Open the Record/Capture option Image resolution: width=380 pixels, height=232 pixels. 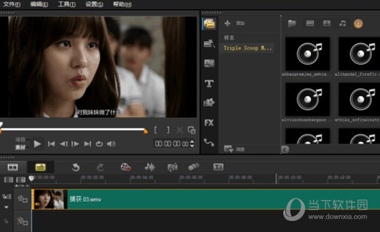[x=126, y=167]
